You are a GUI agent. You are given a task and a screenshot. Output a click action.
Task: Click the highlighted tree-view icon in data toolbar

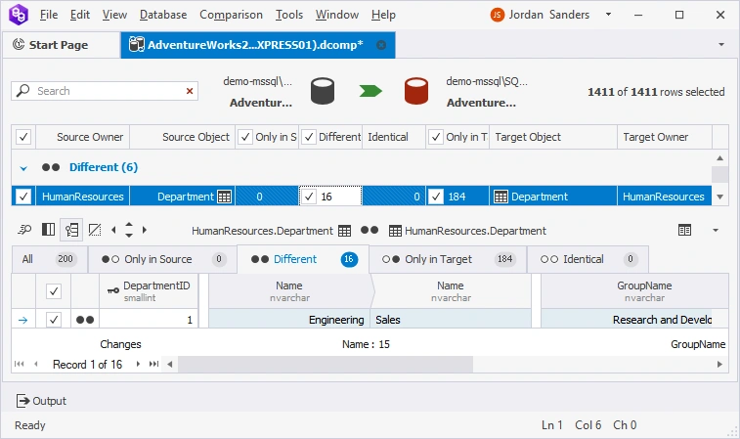coord(71,230)
